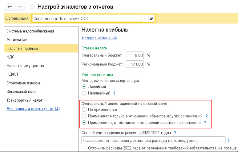The height and width of the screenshot is (152, 238).
Task: Click the Федеральный бюджет rate field
Action: point(134,56)
